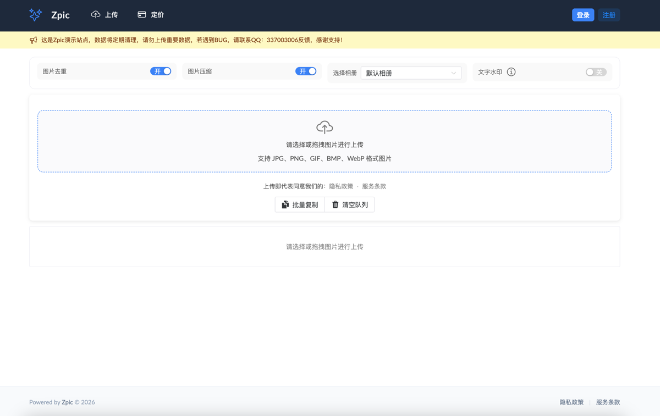Click the 注册 register button

[x=609, y=15]
